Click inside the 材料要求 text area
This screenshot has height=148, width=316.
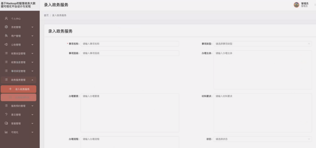pos(263,113)
